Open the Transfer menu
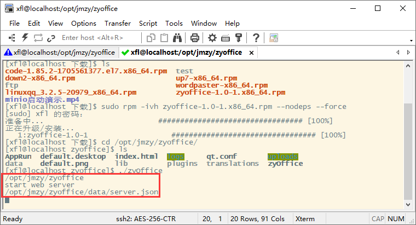 click(x=118, y=24)
